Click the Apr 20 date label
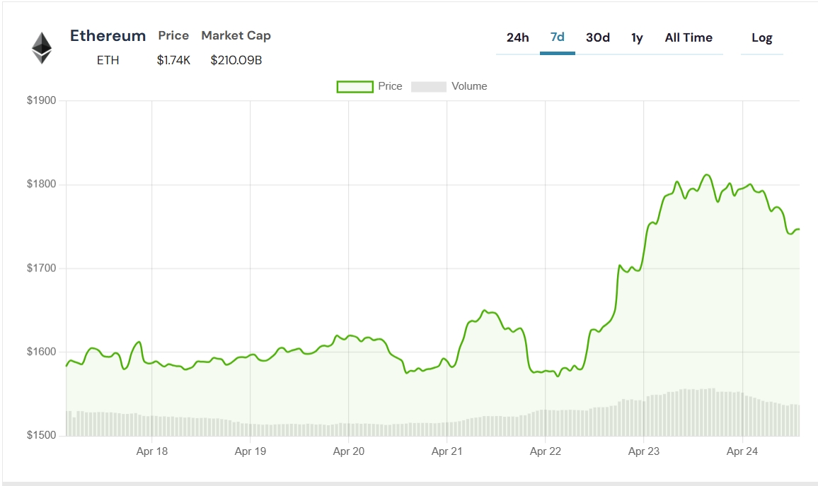Image resolution: width=818 pixels, height=486 pixels. (348, 451)
